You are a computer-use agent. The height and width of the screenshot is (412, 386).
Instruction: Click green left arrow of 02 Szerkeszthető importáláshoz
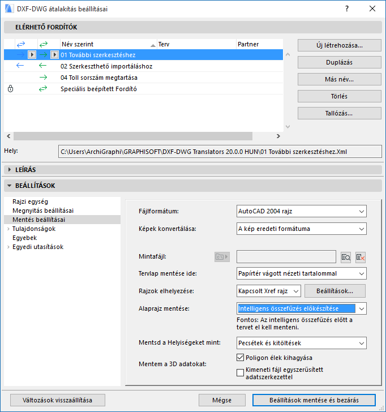42,66
